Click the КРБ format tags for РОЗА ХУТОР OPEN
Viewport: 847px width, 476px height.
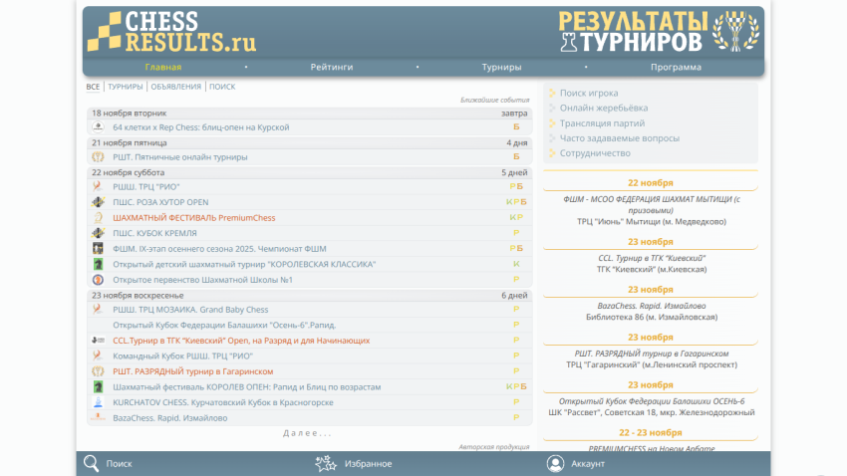pos(516,202)
